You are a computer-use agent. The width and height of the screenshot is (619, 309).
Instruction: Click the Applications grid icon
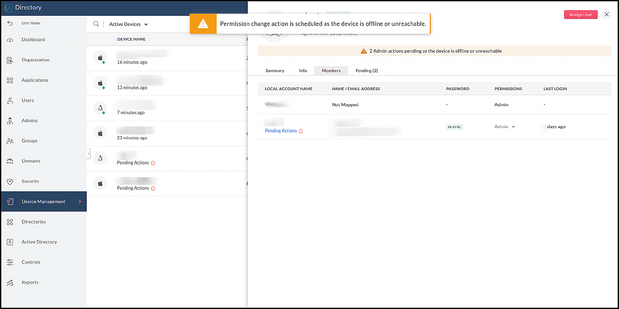[10, 80]
